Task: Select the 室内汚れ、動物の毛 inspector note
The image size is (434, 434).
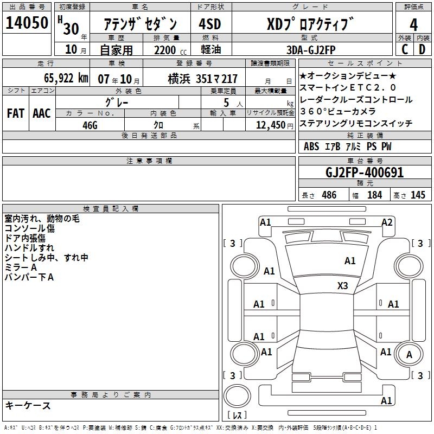Action: click(42, 219)
